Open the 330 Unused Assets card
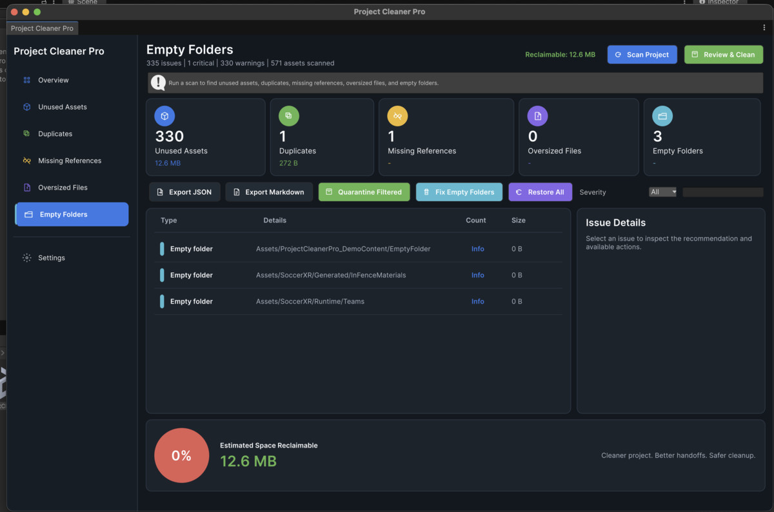Image resolution: width=774 pixels, height=512 pixels. pos(206,137)
